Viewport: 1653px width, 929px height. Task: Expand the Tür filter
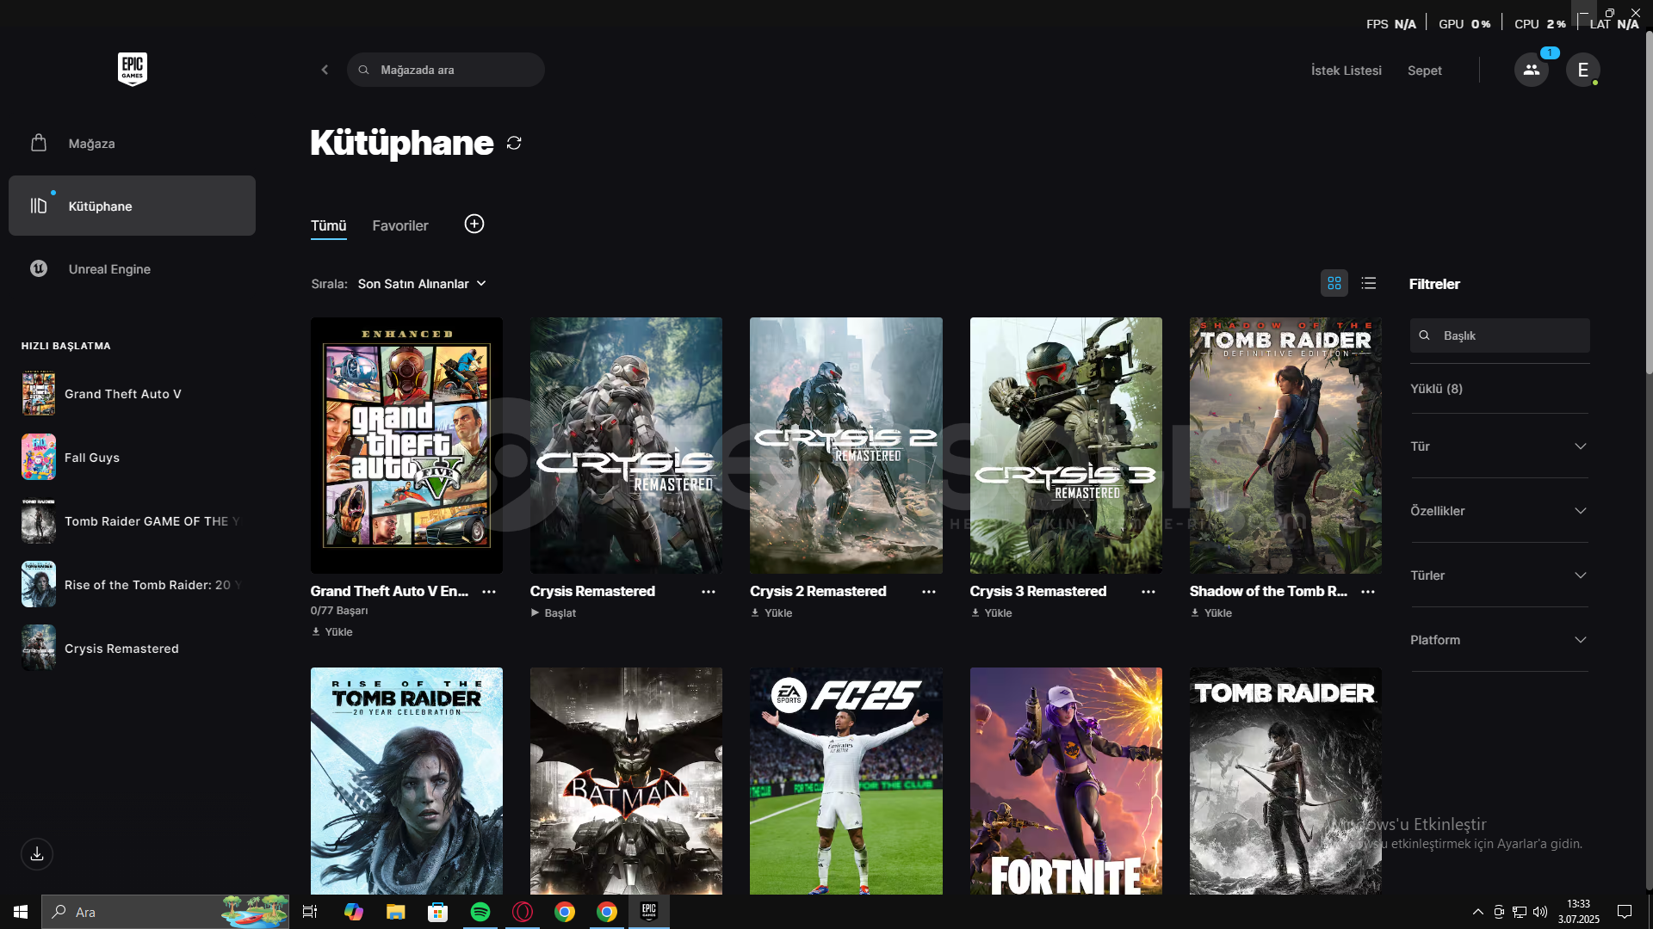1499,446
